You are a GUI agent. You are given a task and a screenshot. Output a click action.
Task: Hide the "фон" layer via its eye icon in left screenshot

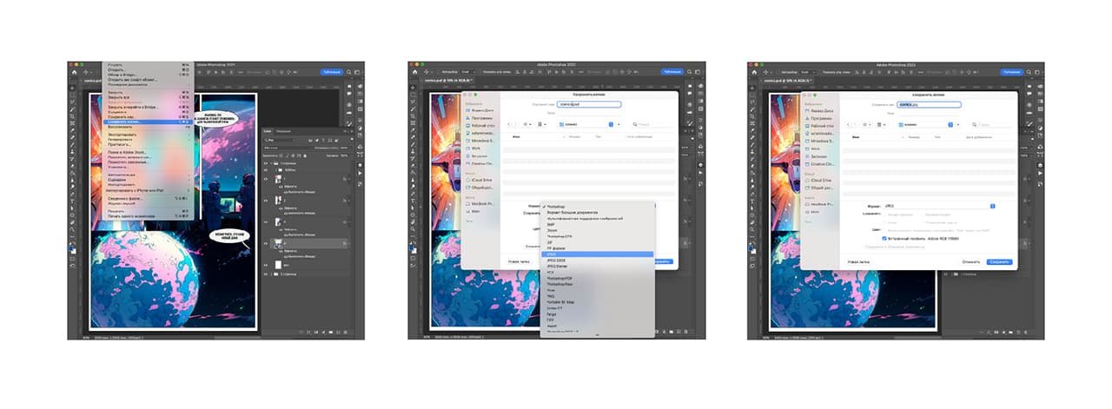click(266, 263)
